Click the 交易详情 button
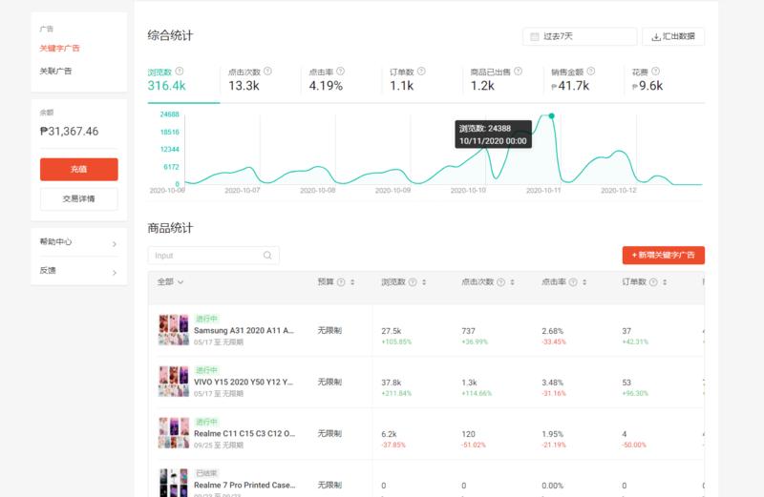 [78, 199]
